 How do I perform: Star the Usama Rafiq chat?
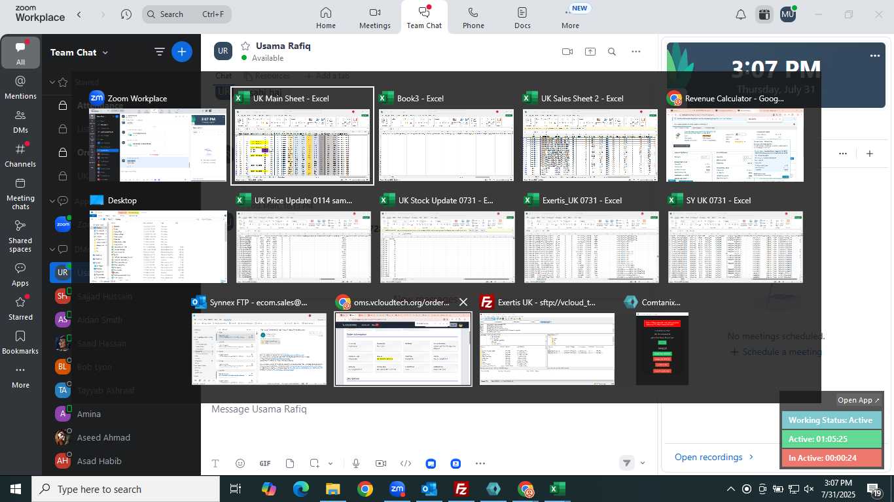point(245,46)
